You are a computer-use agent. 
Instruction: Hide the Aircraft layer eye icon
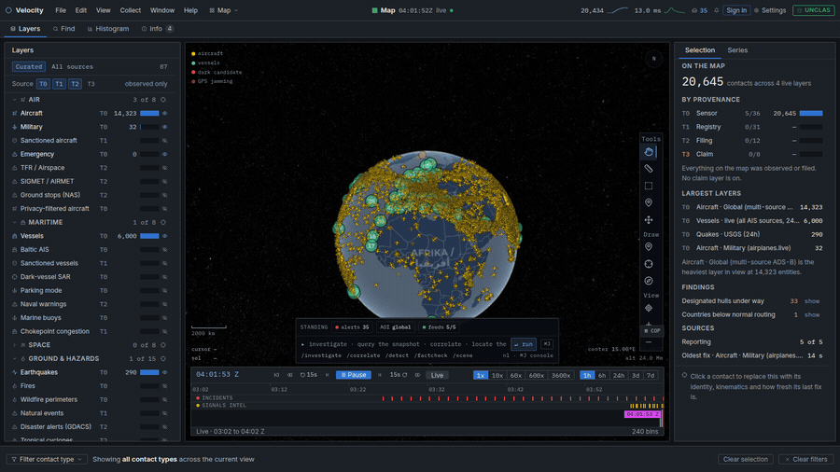coord(164,114)
